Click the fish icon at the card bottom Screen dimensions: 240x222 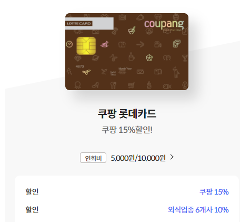click(x=167, y=86)
